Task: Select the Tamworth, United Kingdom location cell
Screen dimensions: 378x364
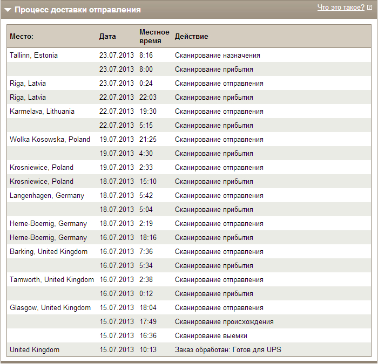Action: (52, 279)
